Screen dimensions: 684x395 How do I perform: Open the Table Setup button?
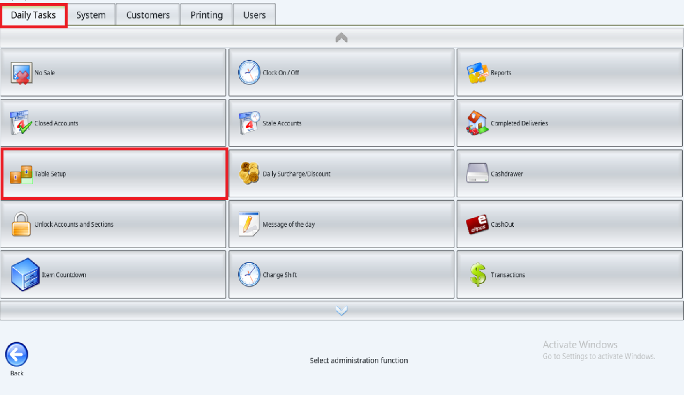click(114, 173)
